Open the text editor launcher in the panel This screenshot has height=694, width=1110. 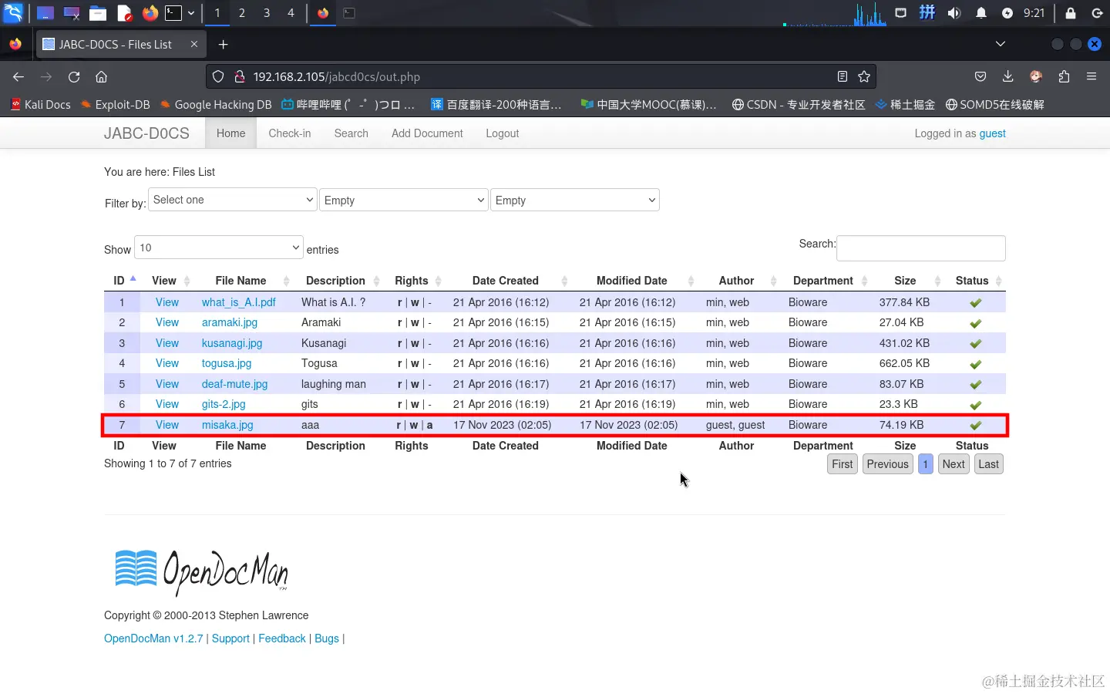[x=124, y=13]
